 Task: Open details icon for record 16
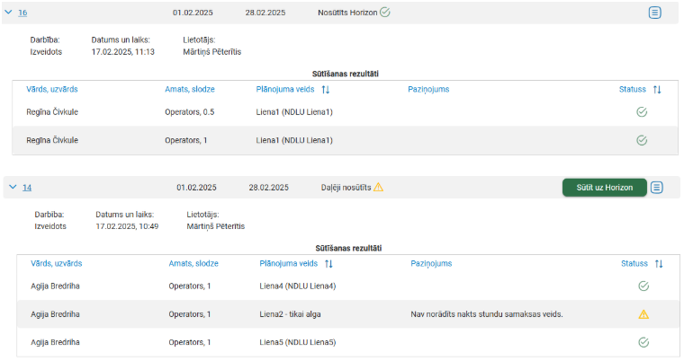[655, 13]
